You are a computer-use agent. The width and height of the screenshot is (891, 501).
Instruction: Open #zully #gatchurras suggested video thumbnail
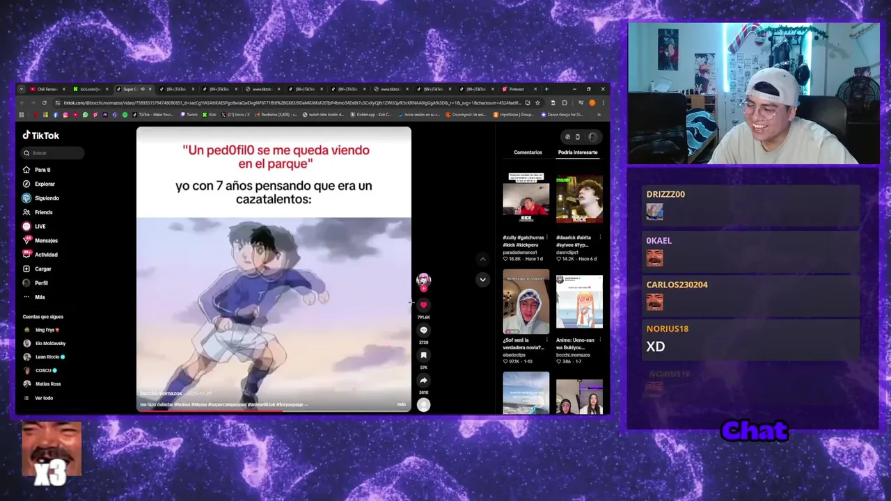(526, 198)
